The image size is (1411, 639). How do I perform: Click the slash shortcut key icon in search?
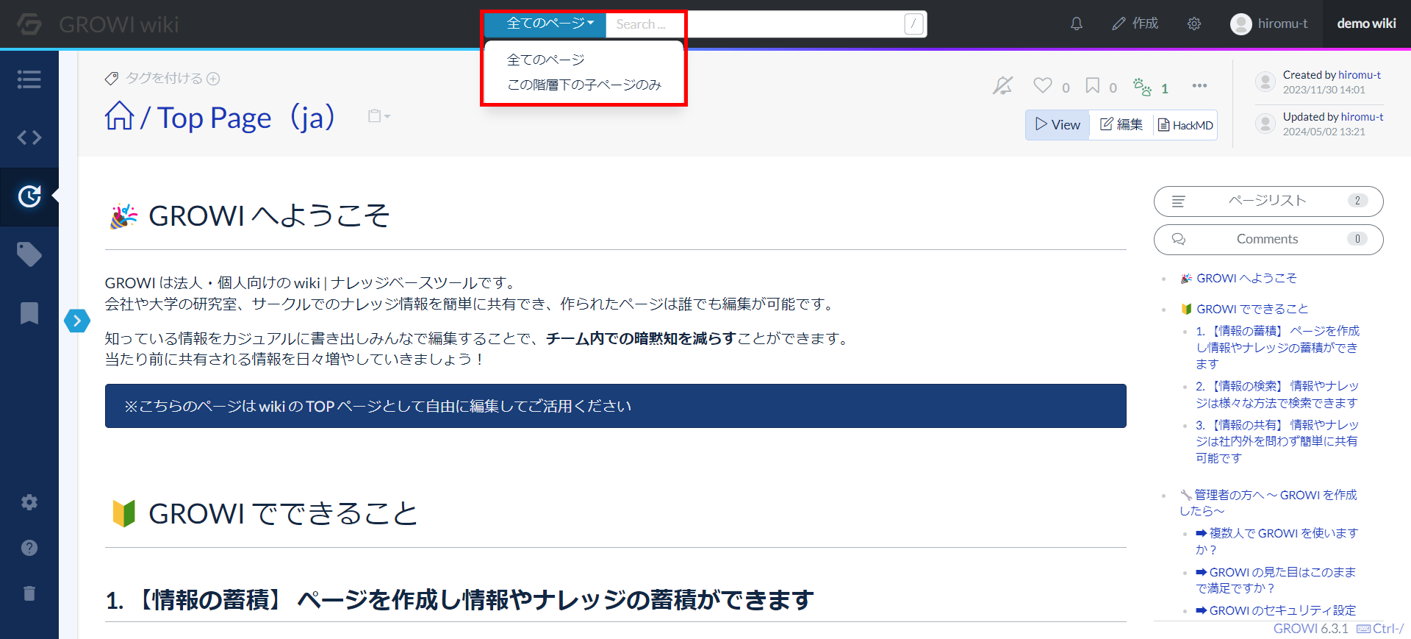click(x=913, y=24)
